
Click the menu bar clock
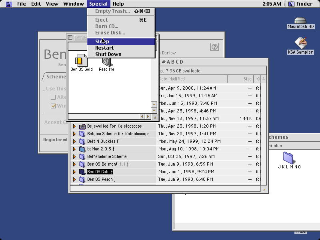pyautogui.click(x=272, y=4)
